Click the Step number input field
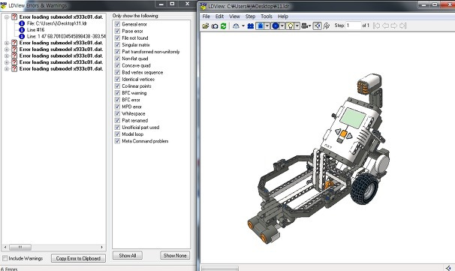The image size is (455, 271). (354, 26)
